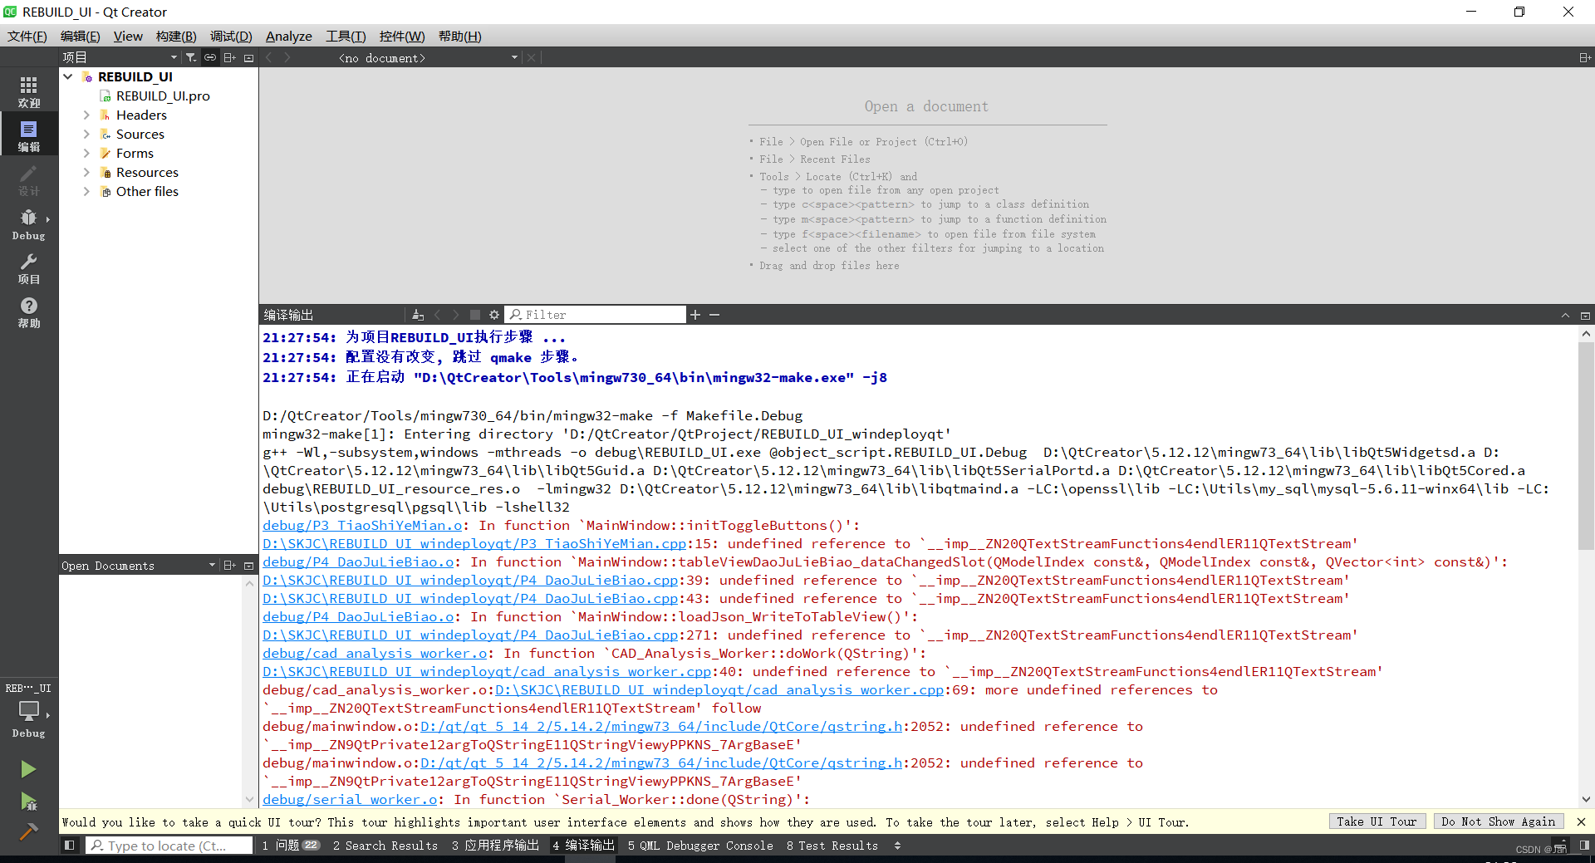Open the 调试(D) menu
Image resolution: width=1595 pixels, height=863 pixels.
tap(231, 36)
